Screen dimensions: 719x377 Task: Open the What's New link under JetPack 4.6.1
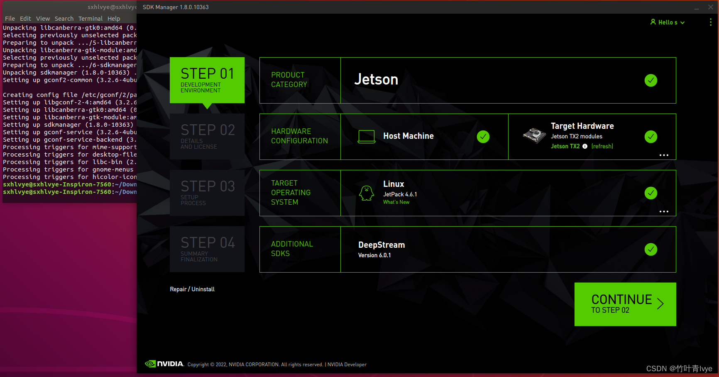pyautogui.click(x=396, y=202)
